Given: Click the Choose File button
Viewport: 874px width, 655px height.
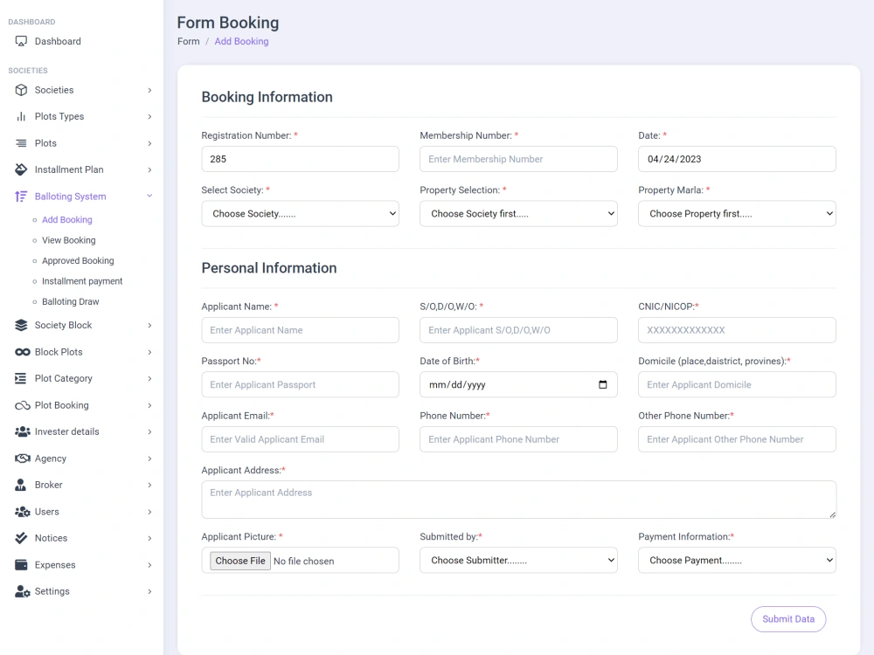Looking at the screenshot, I should coord(240,561).
